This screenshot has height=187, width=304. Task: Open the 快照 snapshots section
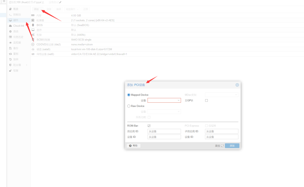tap(15, 59)
